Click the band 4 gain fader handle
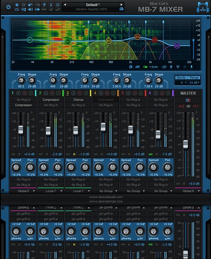Image resolution: width=211 pixels, height=259 pixels. tap(103, 127)
